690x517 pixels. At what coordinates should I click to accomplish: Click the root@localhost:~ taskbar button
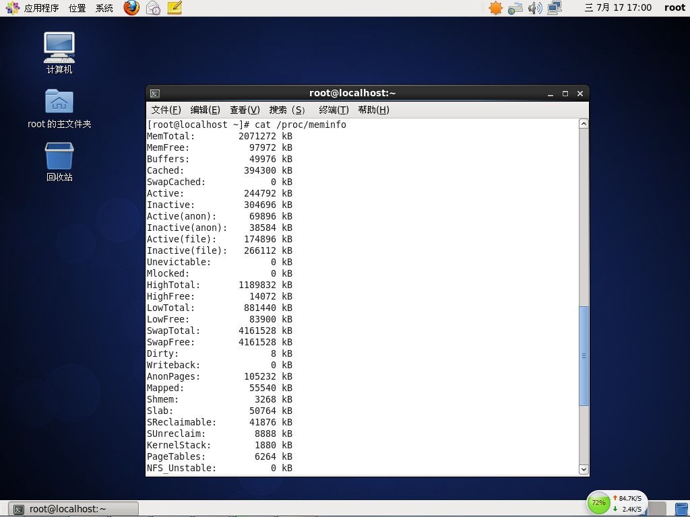(73, 509)
